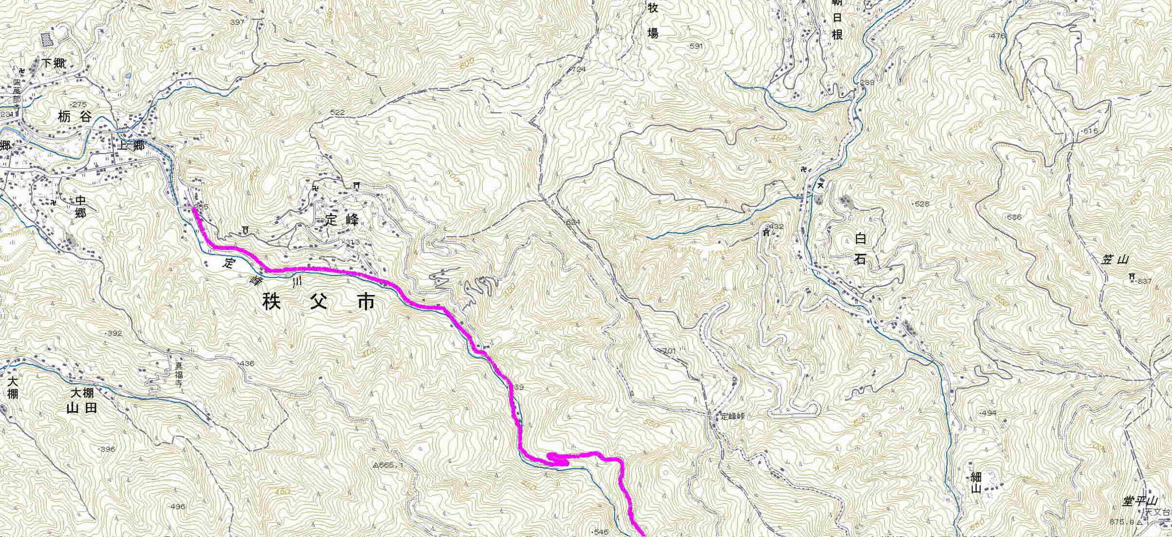Screen dimensions: 1172x537
Task: Click the triangulation point marked 665.1
Action: [x=376, y=466]
